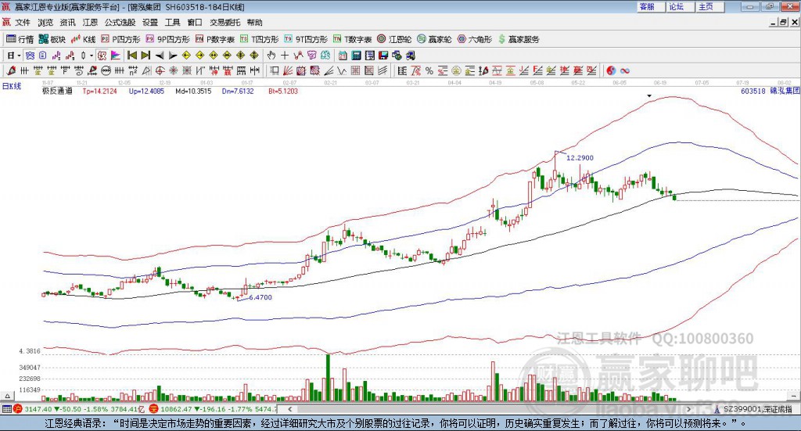The height and width of the screenshot is (431, 801).
Task: Click the 日K线 chart label
Action: point(12,86)
